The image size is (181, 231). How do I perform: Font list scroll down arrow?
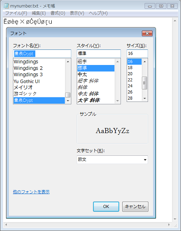tap(68, 101)
